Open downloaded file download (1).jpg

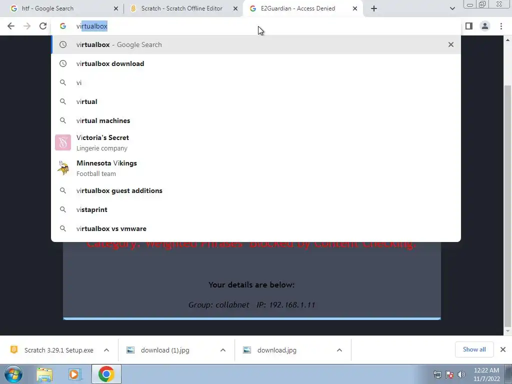[x=165, y=350]
